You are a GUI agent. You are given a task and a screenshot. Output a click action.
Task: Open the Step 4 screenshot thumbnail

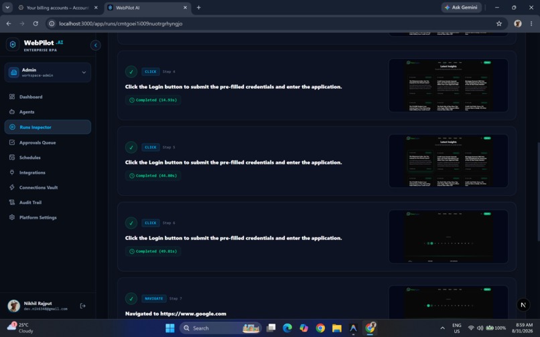coord(448,86)
